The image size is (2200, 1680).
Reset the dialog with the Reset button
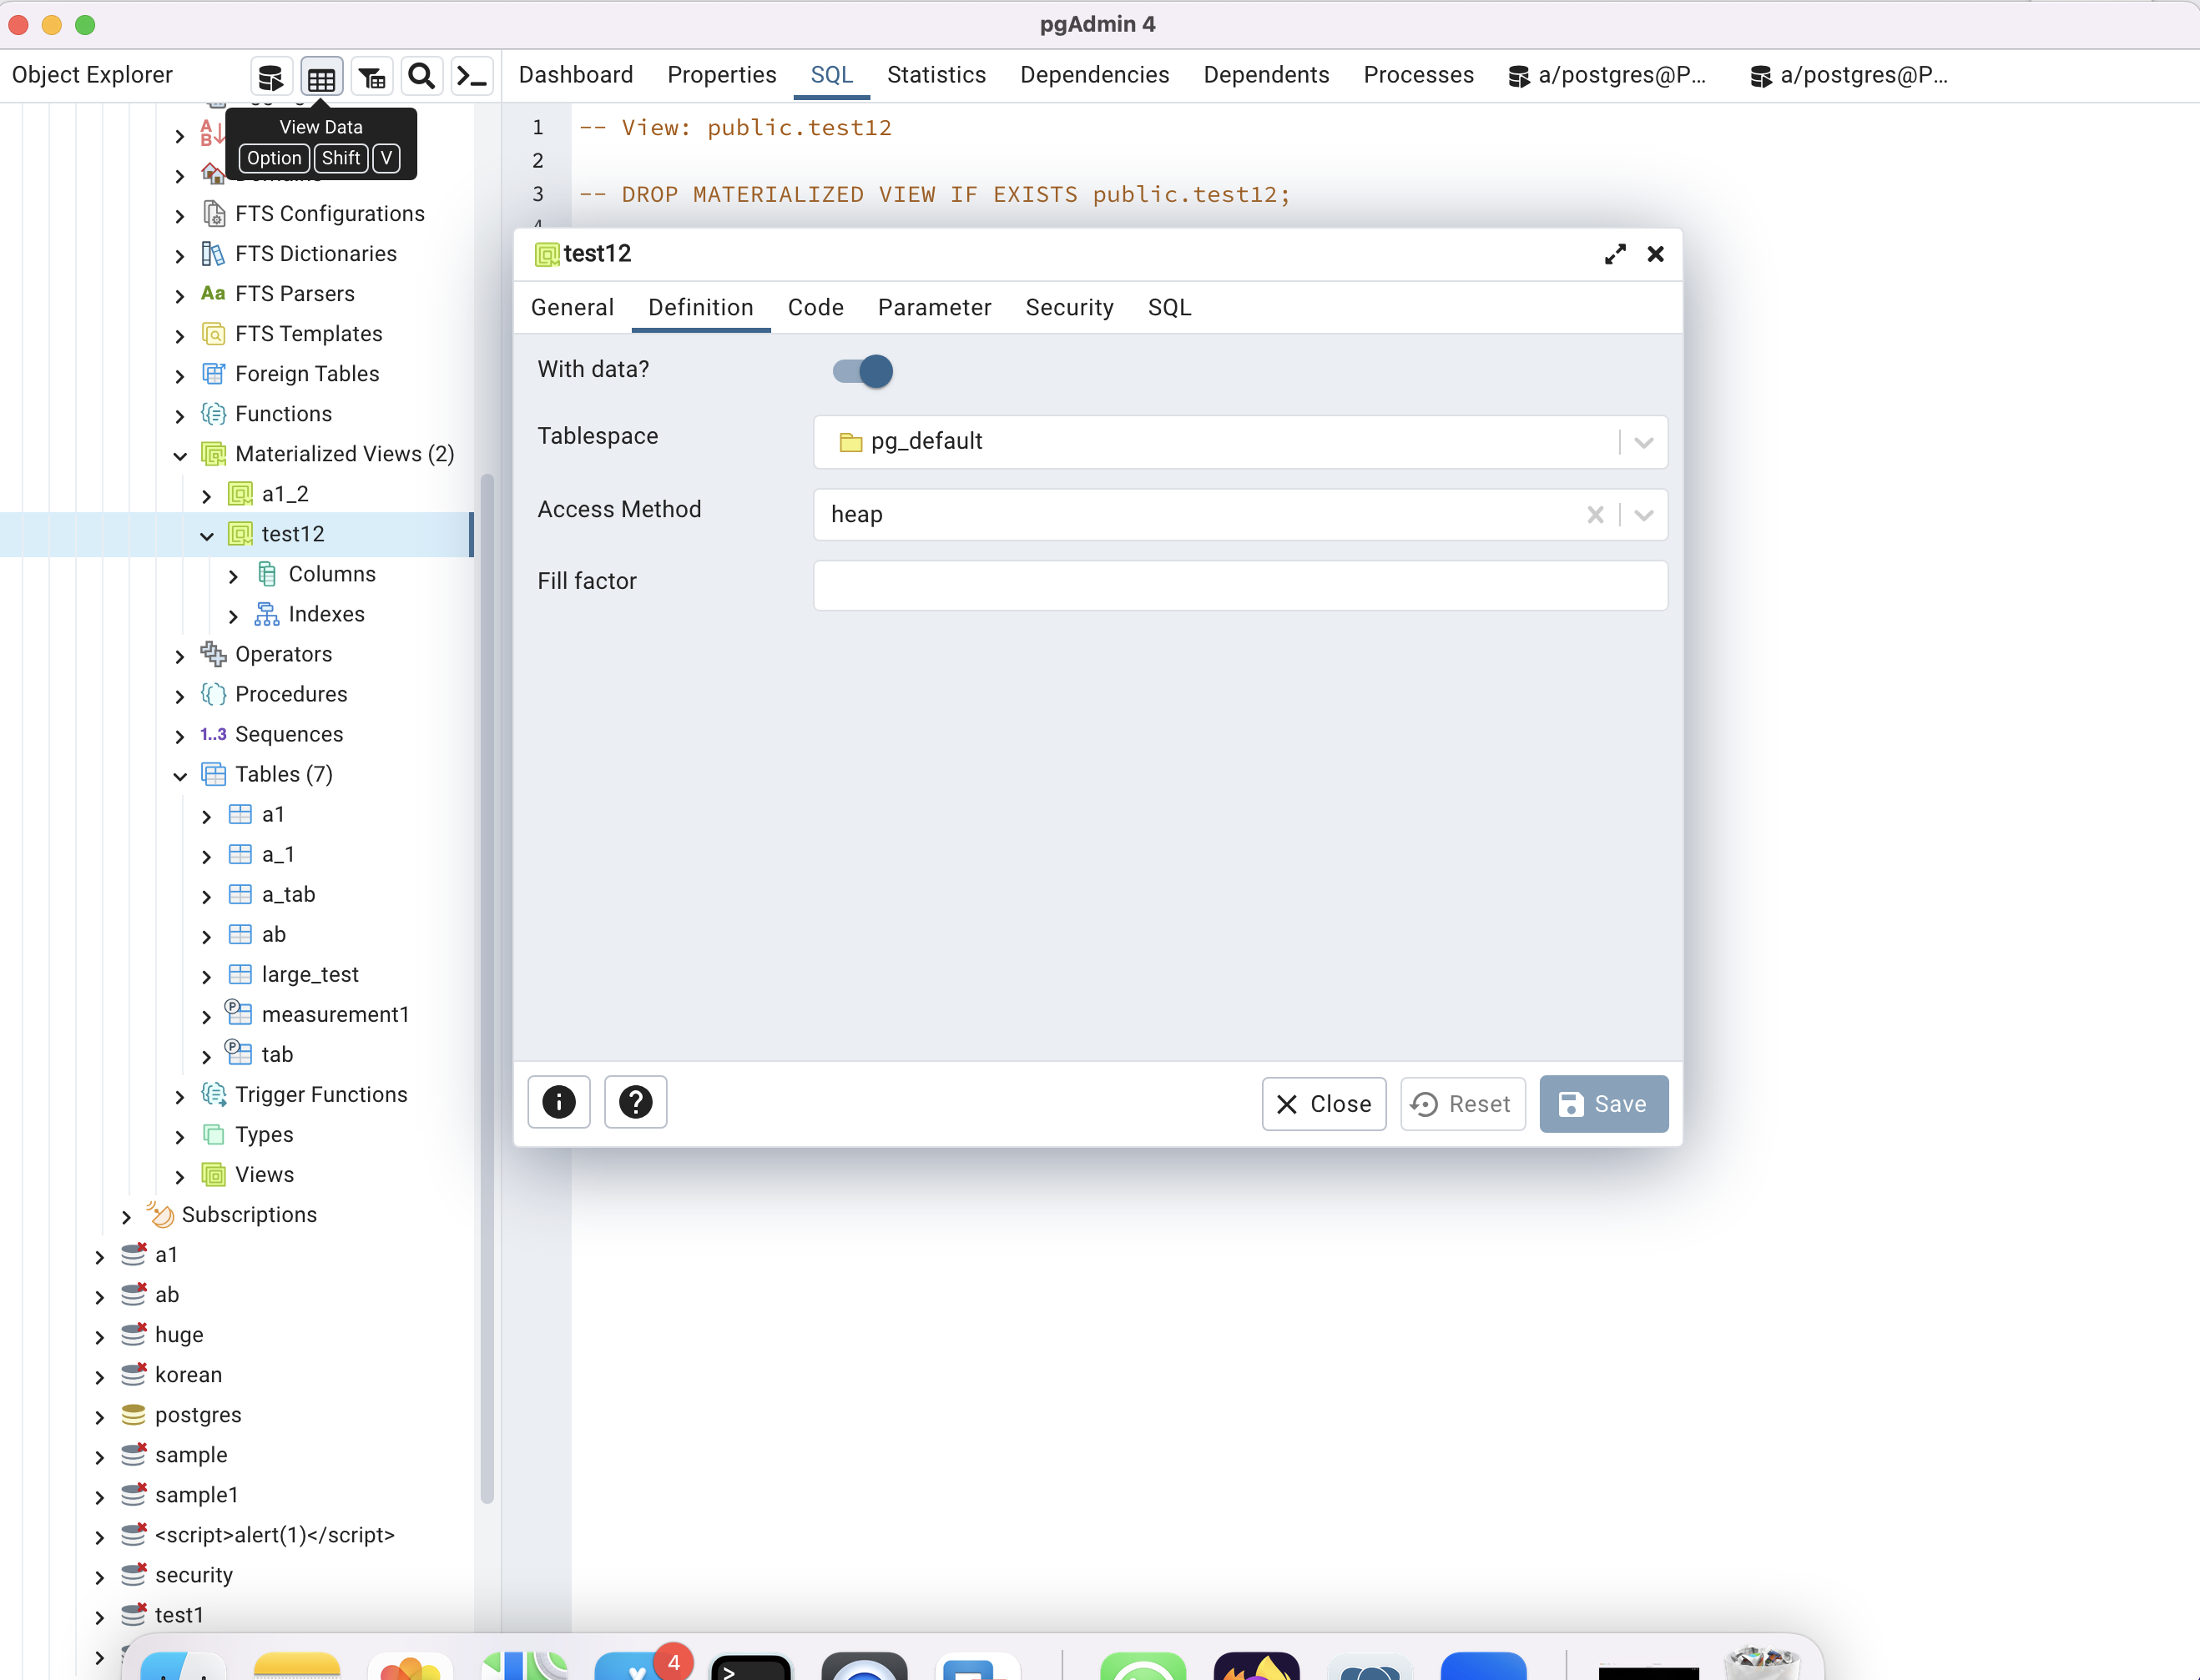(x=1461, y=1104)
